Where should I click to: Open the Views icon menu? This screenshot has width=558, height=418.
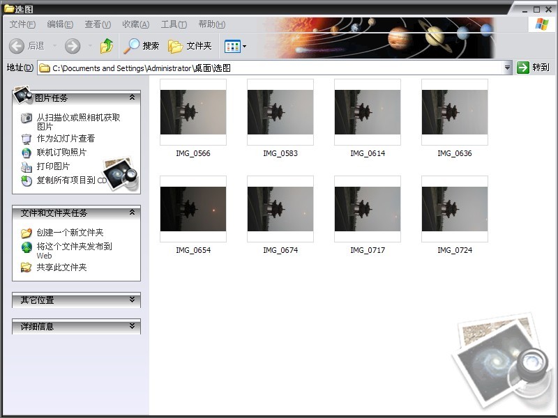tap(232, 46)
